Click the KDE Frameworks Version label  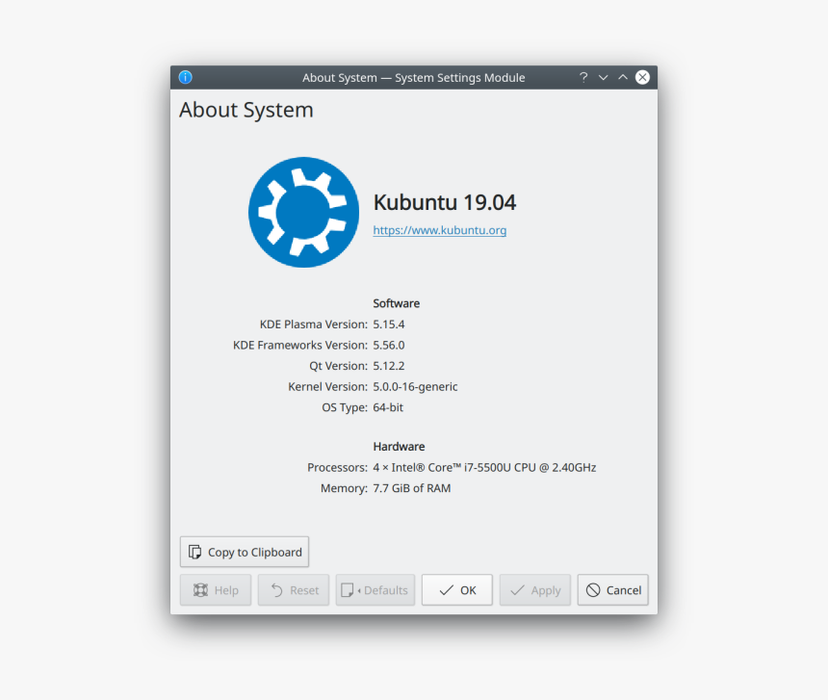pos(300,346)
